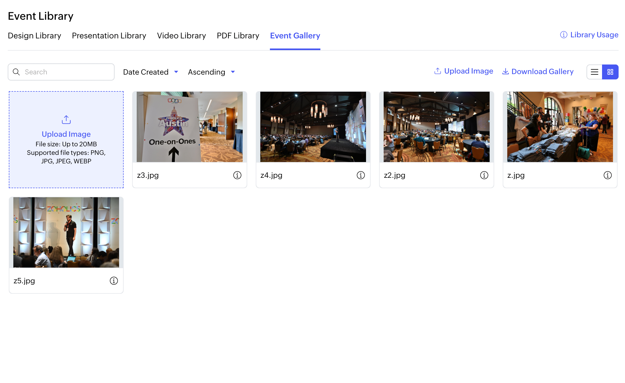
Task: Switch to grid view
Action: [610, 72]
